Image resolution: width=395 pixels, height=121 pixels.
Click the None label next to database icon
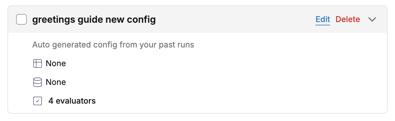[56, 82]
